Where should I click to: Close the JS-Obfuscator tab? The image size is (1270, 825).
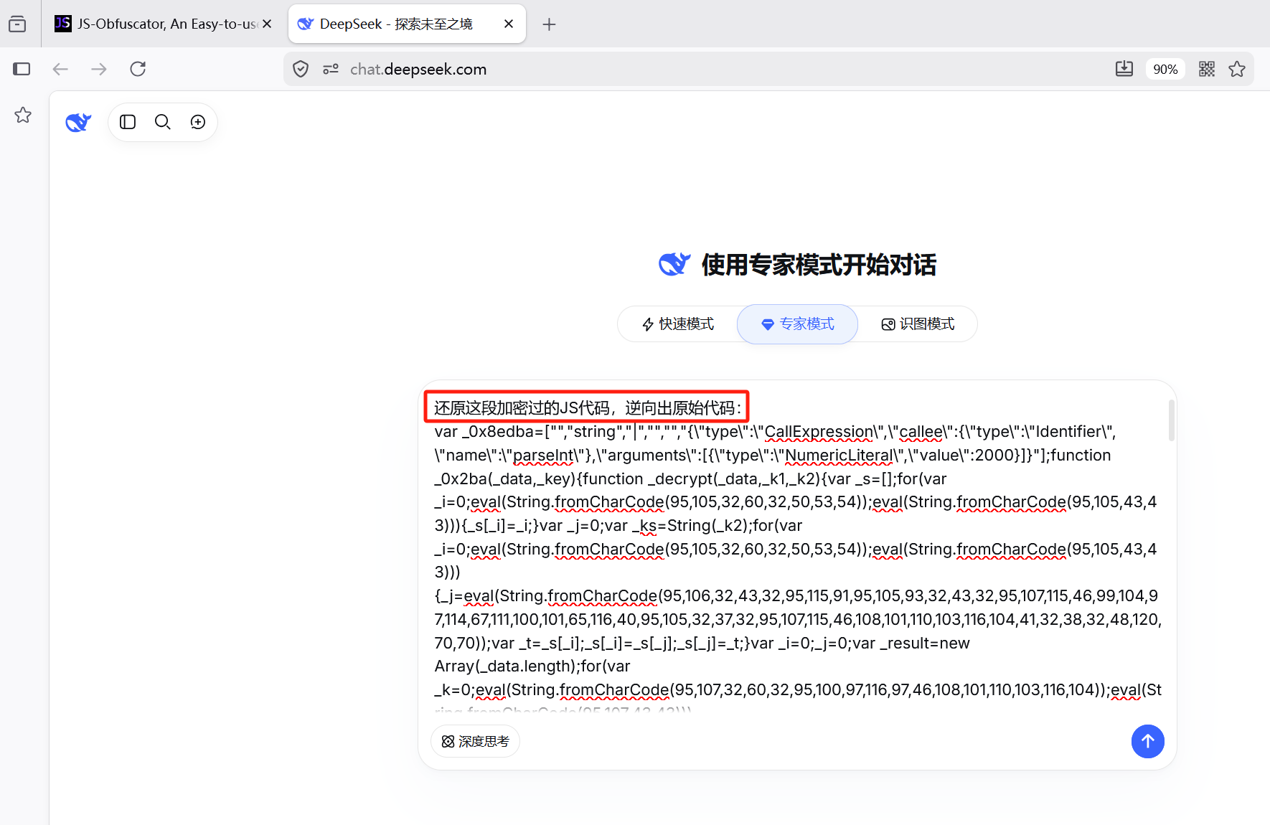point(267,24)
